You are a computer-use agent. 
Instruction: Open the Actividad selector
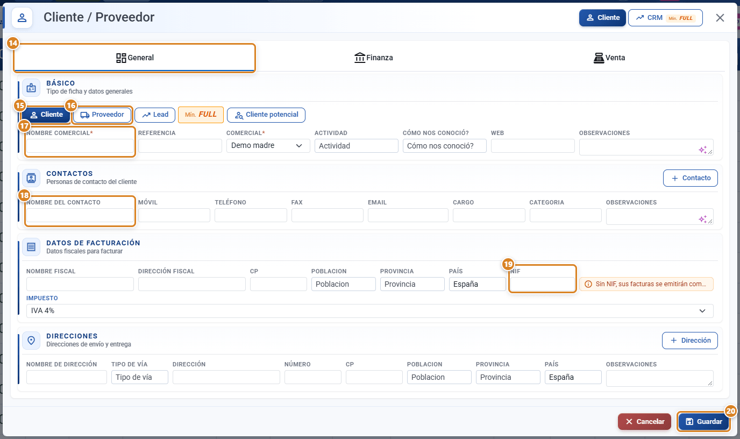(357, 146)
